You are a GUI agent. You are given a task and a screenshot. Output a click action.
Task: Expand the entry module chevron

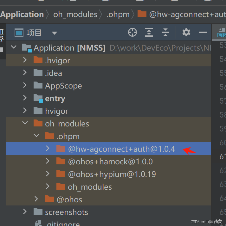(x=25, y=98)
